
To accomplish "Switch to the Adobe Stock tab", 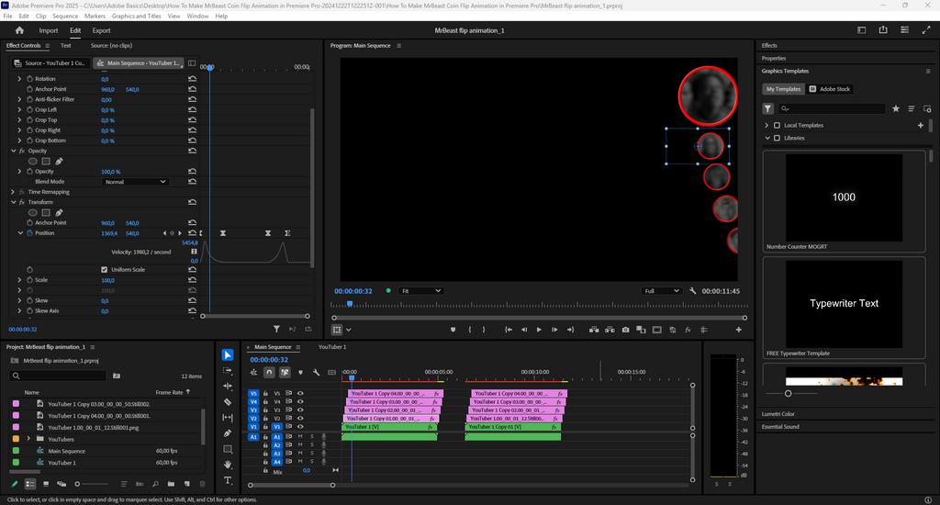I will 830,89.
